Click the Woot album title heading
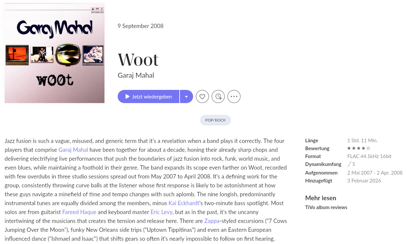Image resolution: width=407 pixels, height=244 pixels. (138, 60)
